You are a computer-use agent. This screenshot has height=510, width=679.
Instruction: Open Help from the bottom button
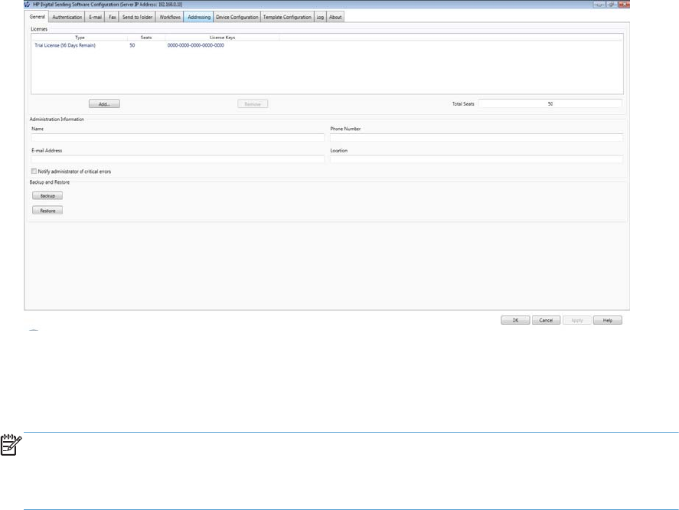[x=608, y=320]
